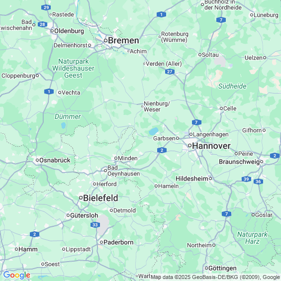
Task: Click the Südheide region label
Action: coord(232,86)
